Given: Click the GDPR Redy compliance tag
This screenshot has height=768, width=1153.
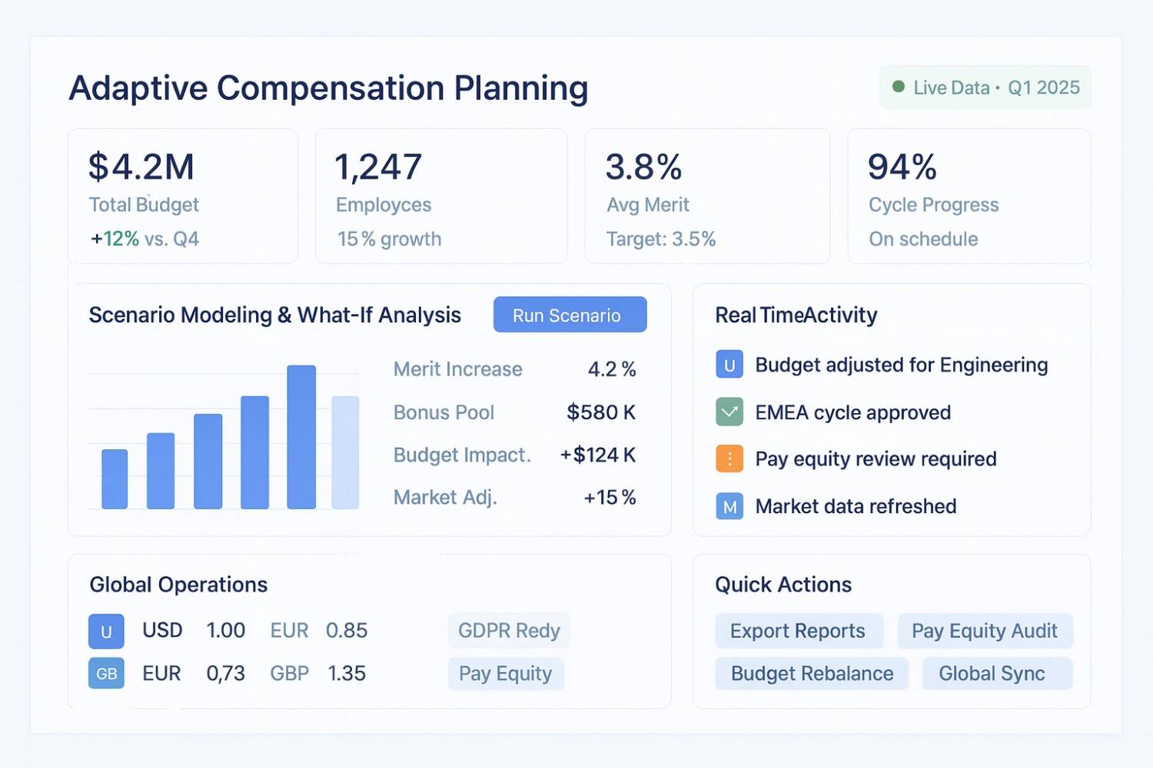Looking at the screenshot, I should 509,631.
